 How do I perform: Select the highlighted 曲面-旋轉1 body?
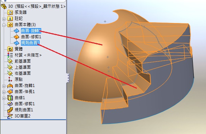tap(31, 31)
